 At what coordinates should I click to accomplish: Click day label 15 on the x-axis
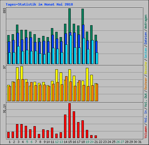(70, 142)
